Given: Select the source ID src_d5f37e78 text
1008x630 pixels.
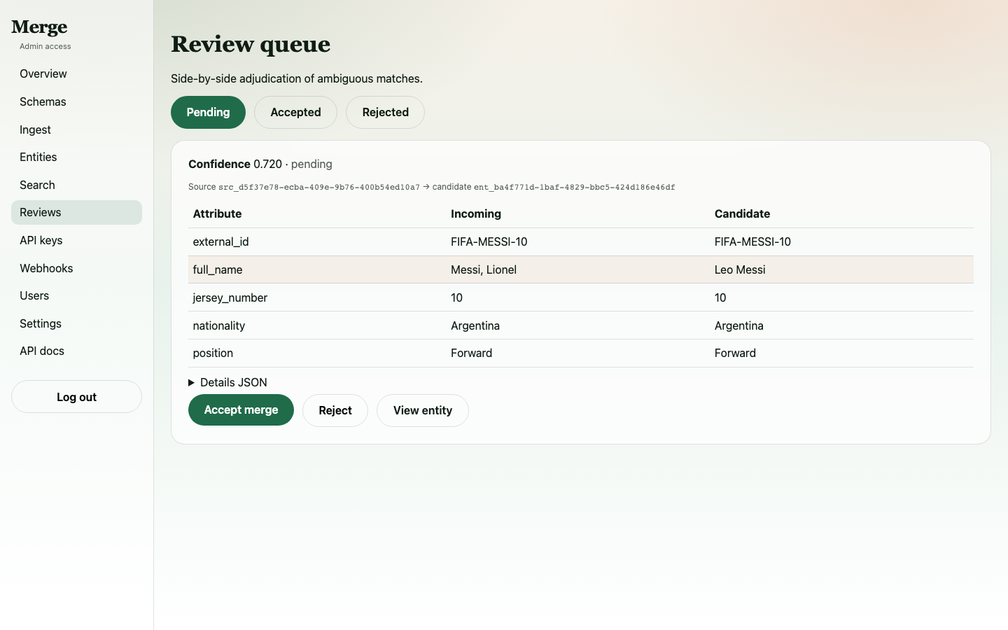Looking at the screenshot, I should (319, 187).
